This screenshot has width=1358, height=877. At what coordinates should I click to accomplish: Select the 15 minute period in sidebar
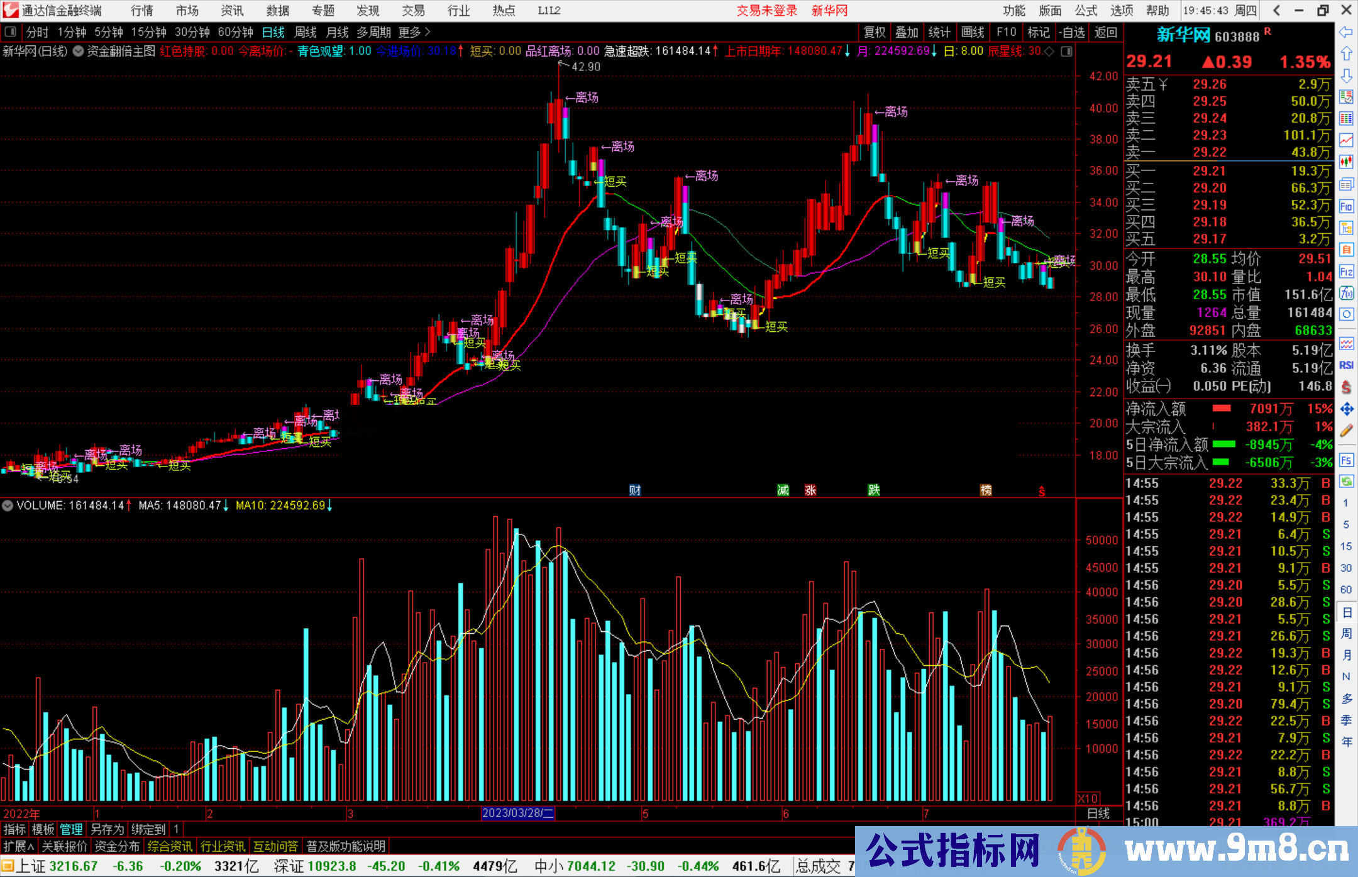coord(1346,546)
